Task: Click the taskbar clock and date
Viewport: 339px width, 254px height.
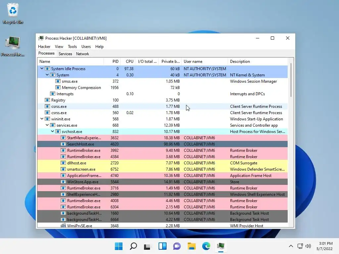Action: point(324,246)
